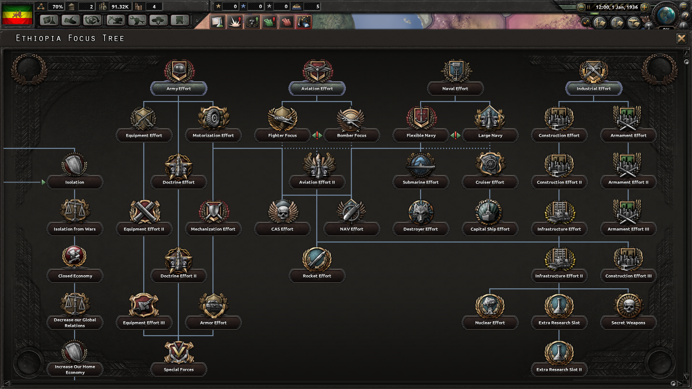The image size is (692, 389).
Task: Decrease game speed with minus button
Action: coord(581,7)
